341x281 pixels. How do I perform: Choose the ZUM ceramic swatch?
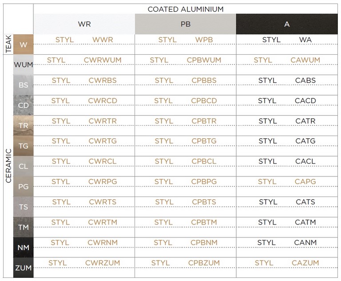pos(23,268)
